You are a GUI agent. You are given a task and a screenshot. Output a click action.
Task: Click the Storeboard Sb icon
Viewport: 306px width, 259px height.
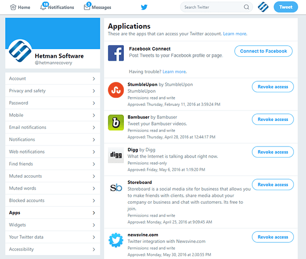coord(116,188)
